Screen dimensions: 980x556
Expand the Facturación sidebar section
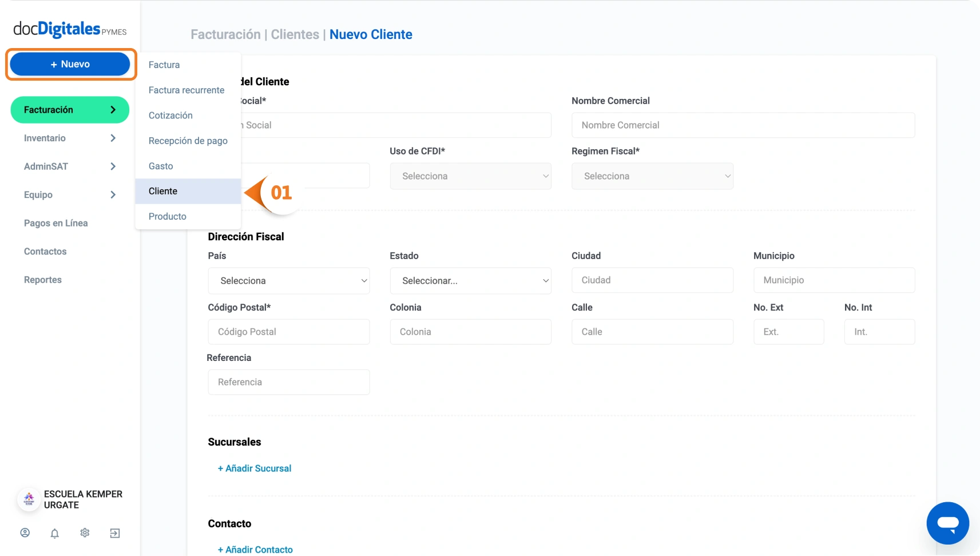[70, 110]
